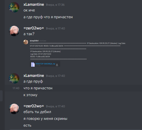Click the message "к этому"

point(30,95)
